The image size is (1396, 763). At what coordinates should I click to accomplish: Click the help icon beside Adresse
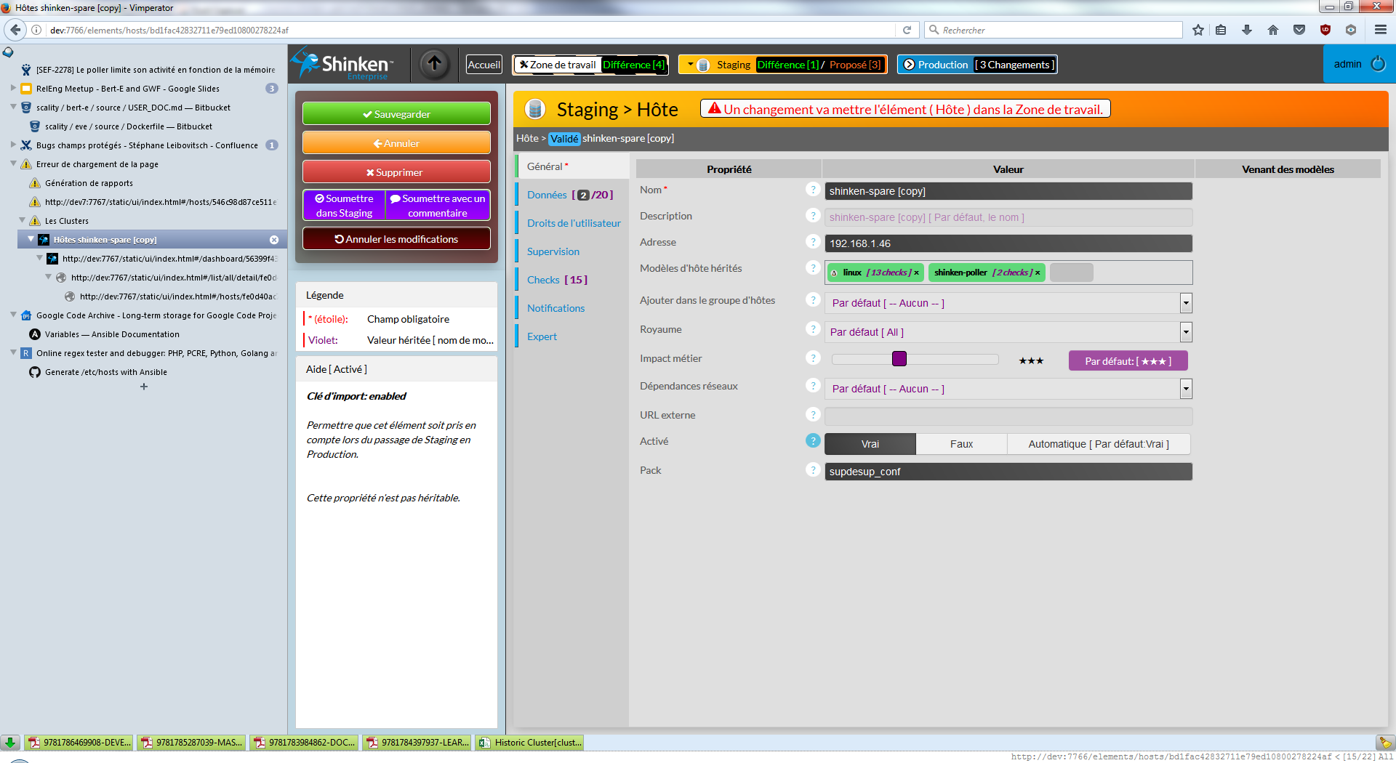813,242
